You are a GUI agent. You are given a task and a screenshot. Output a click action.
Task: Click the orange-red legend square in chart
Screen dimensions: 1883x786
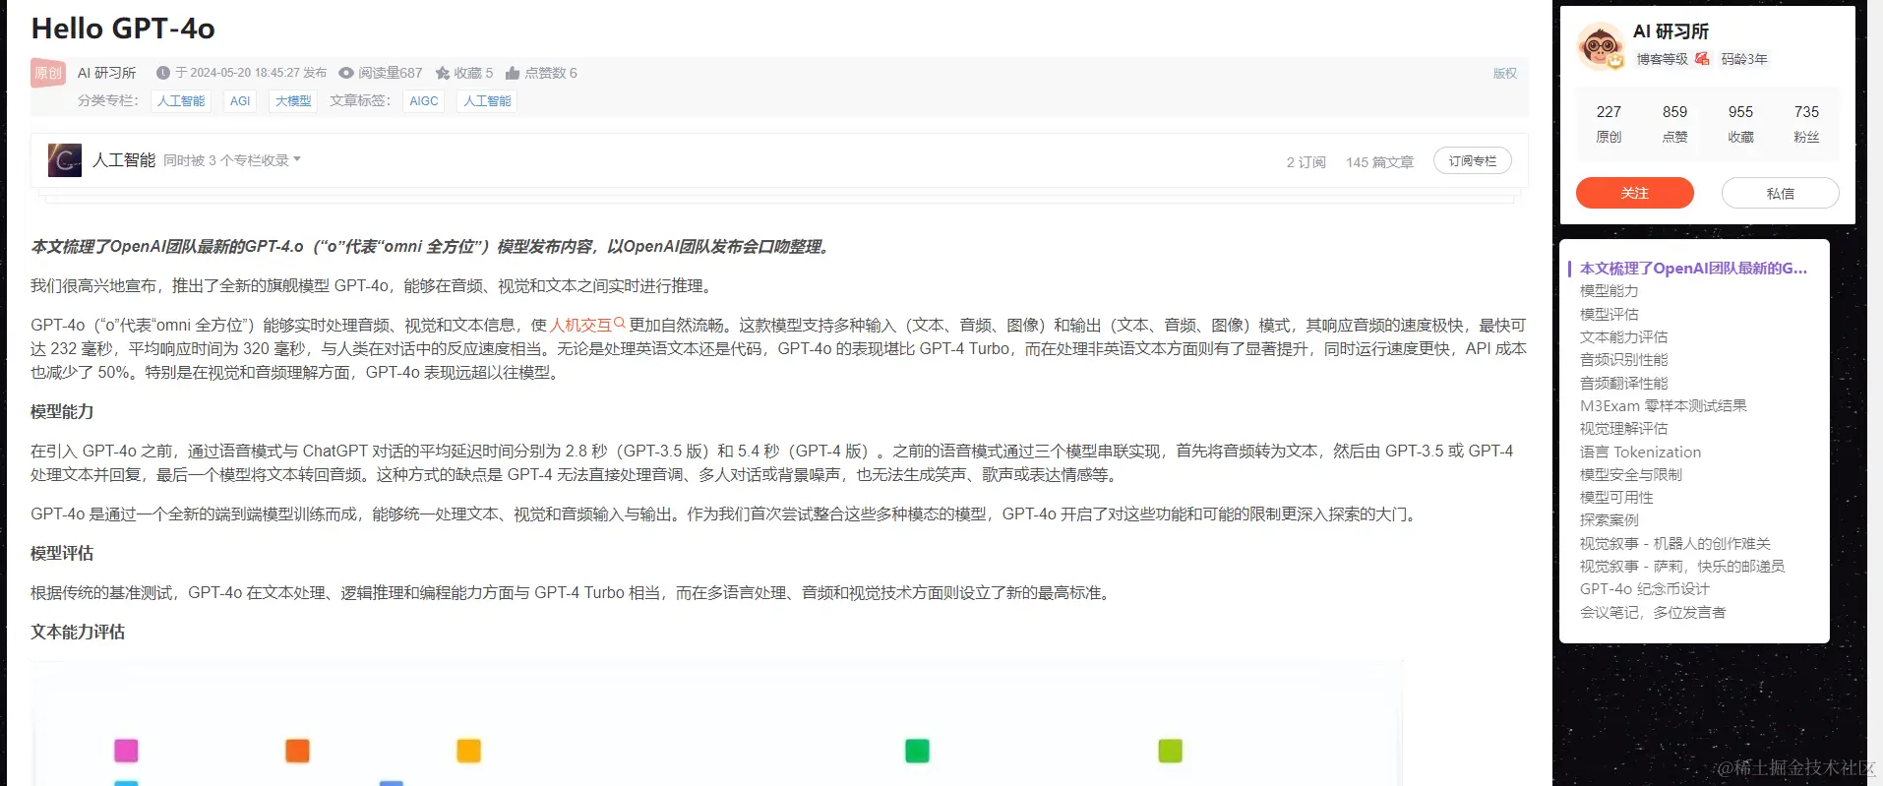(x=297, y=751)
